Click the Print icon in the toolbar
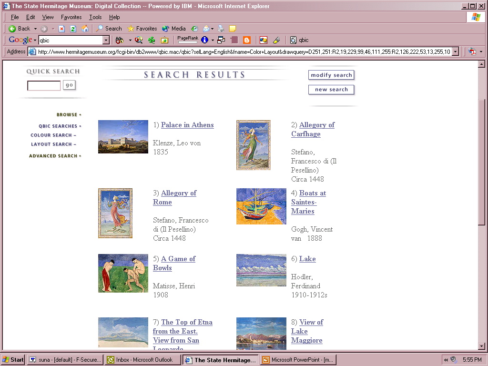This screenshot has height=366, width=488. click(221, 29)
